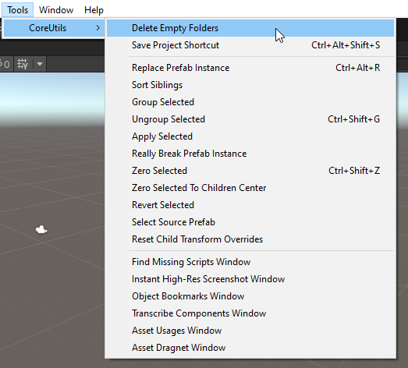The image size is (408, 368).
Task: Choose Delete Empty Folders
Action: click(250, 28)
